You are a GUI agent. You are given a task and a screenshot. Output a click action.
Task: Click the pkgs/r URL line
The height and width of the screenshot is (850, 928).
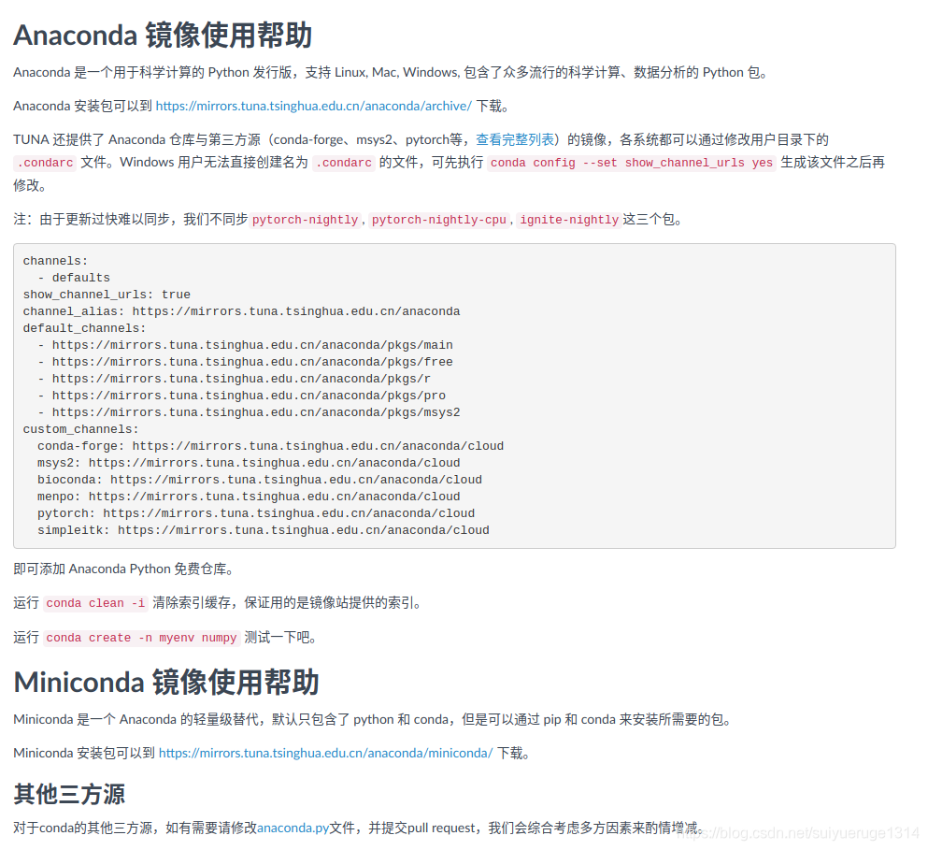click(234, 379)
